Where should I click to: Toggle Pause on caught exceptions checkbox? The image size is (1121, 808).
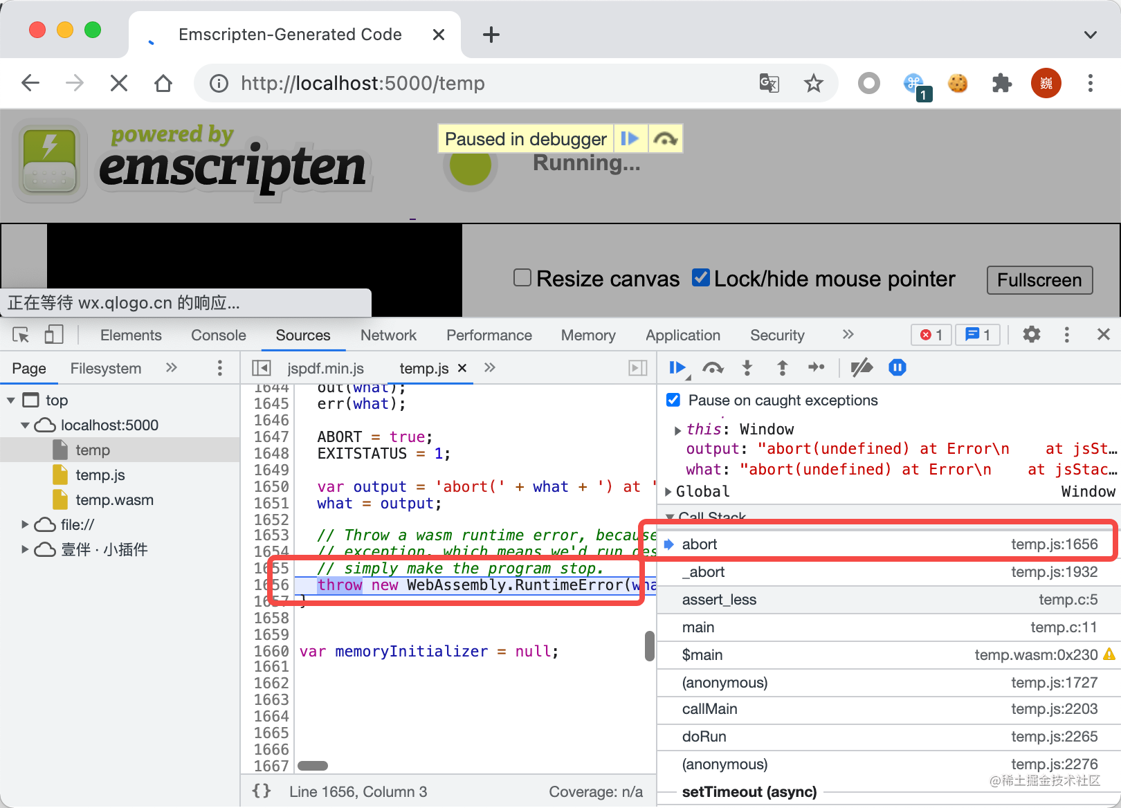[x=673, y=400]
